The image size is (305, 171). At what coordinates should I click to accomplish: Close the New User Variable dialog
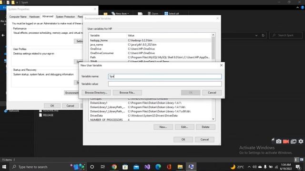[x=221, y=66]
